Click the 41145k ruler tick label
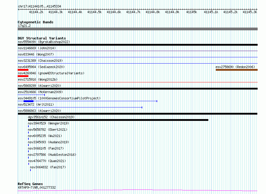This screenshot has height=194, width=266. tap(192, 12)
